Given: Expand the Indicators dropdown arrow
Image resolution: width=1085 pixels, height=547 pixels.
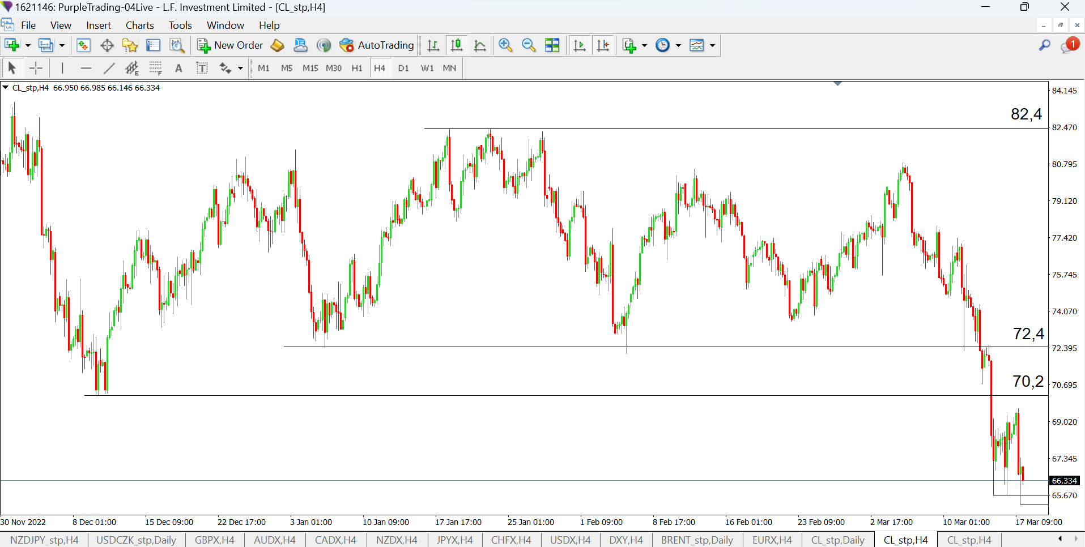Looking at the screenshot, I should [645, 45].
